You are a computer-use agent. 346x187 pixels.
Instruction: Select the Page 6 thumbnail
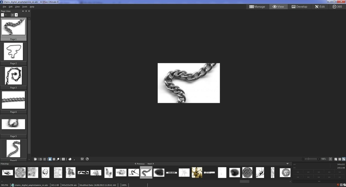13,150
